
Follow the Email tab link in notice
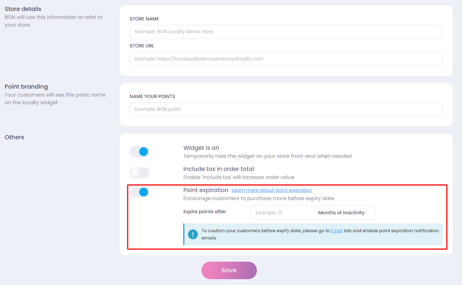[x=337, y=231]
